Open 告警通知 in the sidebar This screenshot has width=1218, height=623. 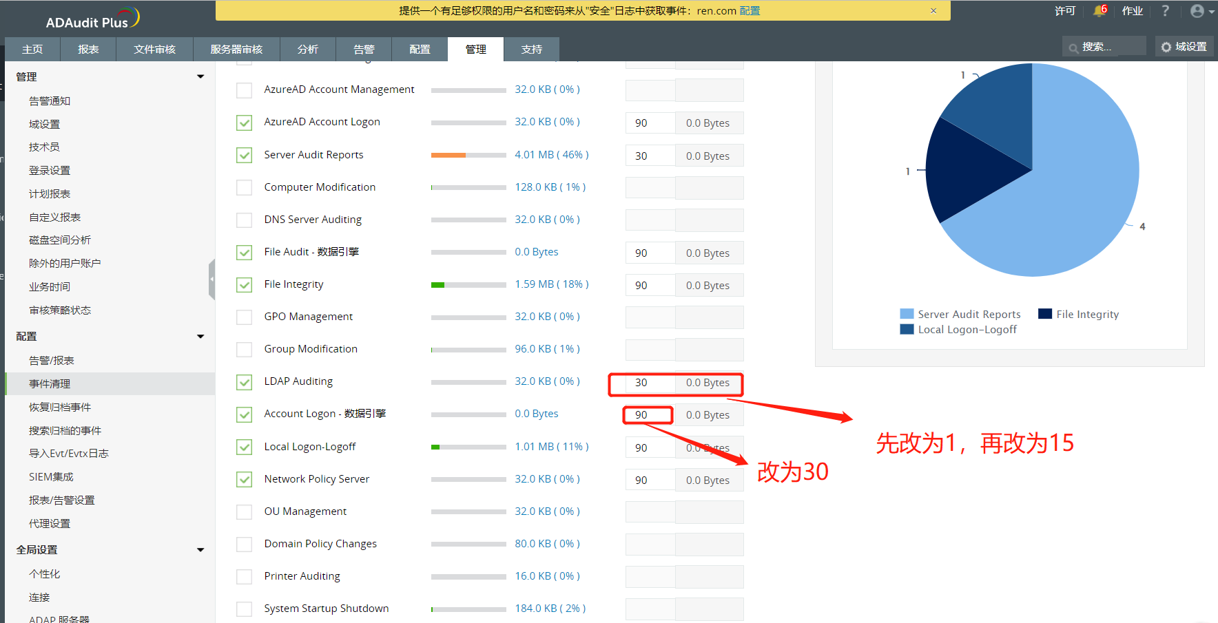pos(50,101)
